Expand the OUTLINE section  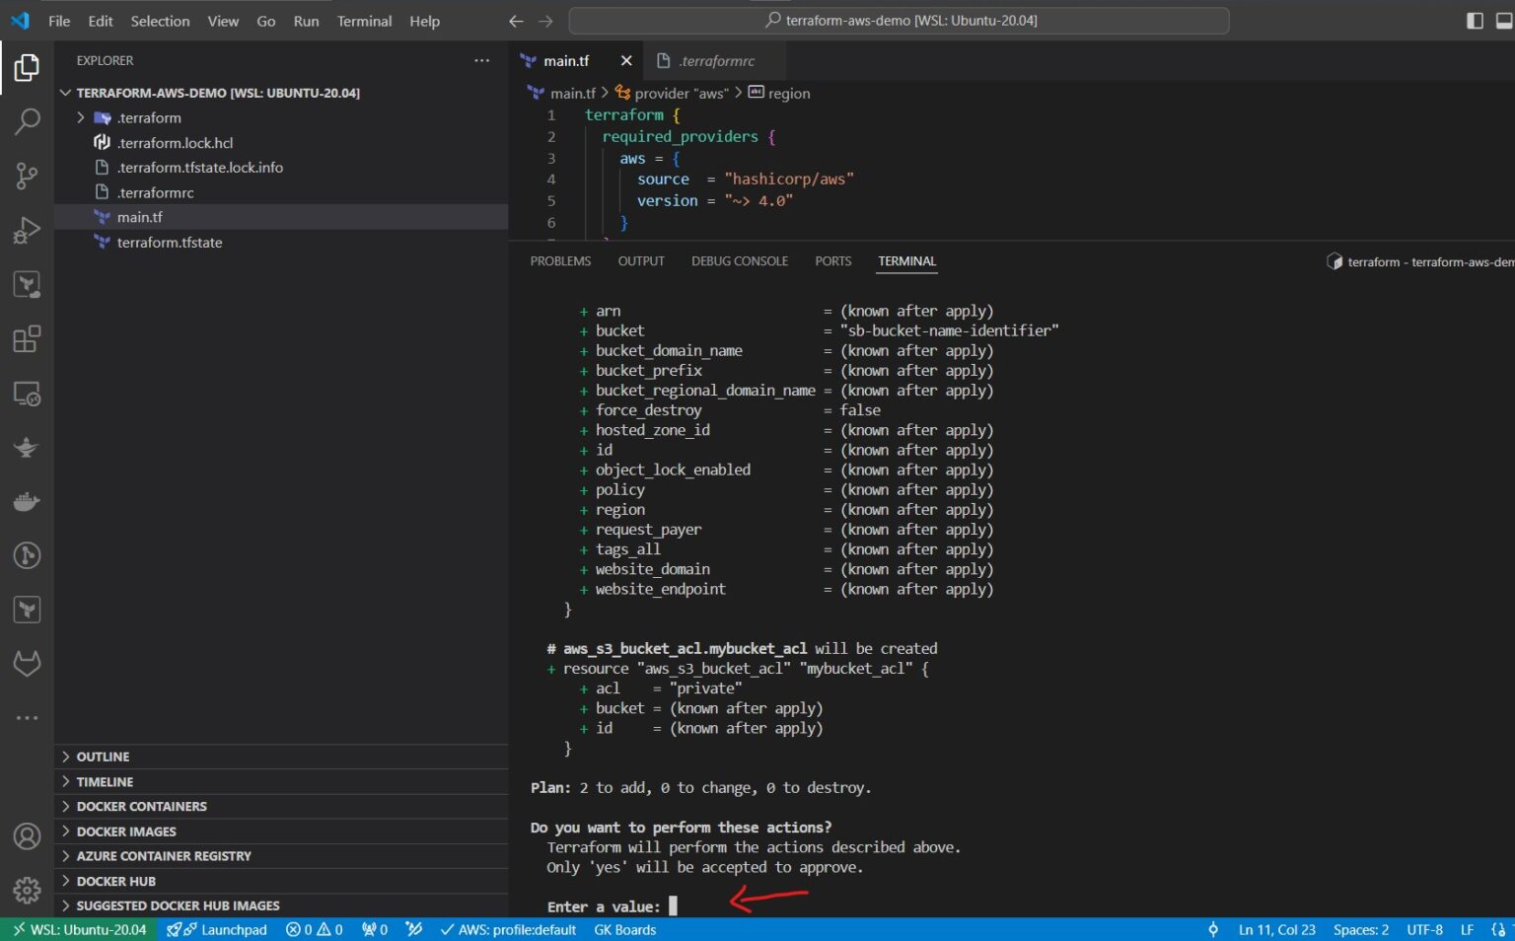pyautogui.click(x=103, y=757)
